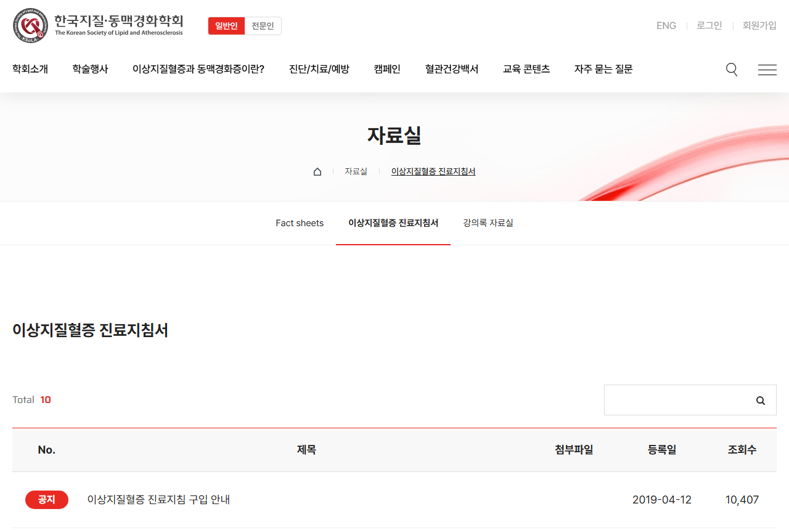Viewport: 789px width, 530px height.
Task: Switch to 일반인 mode
Action: (226, 26)
